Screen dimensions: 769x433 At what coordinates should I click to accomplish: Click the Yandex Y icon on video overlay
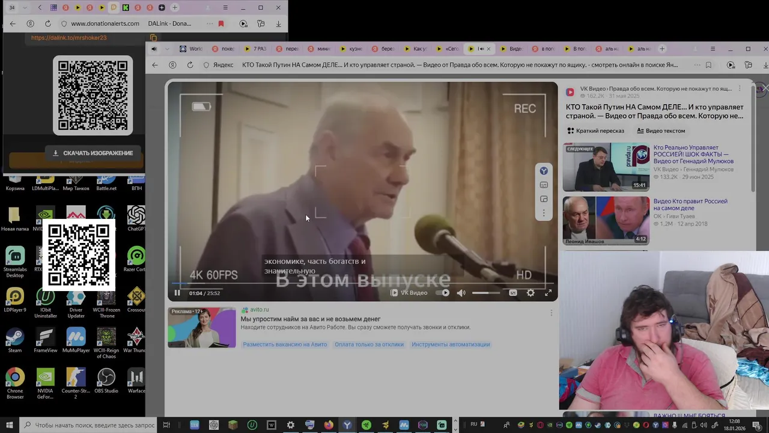(x=544, y=171)
